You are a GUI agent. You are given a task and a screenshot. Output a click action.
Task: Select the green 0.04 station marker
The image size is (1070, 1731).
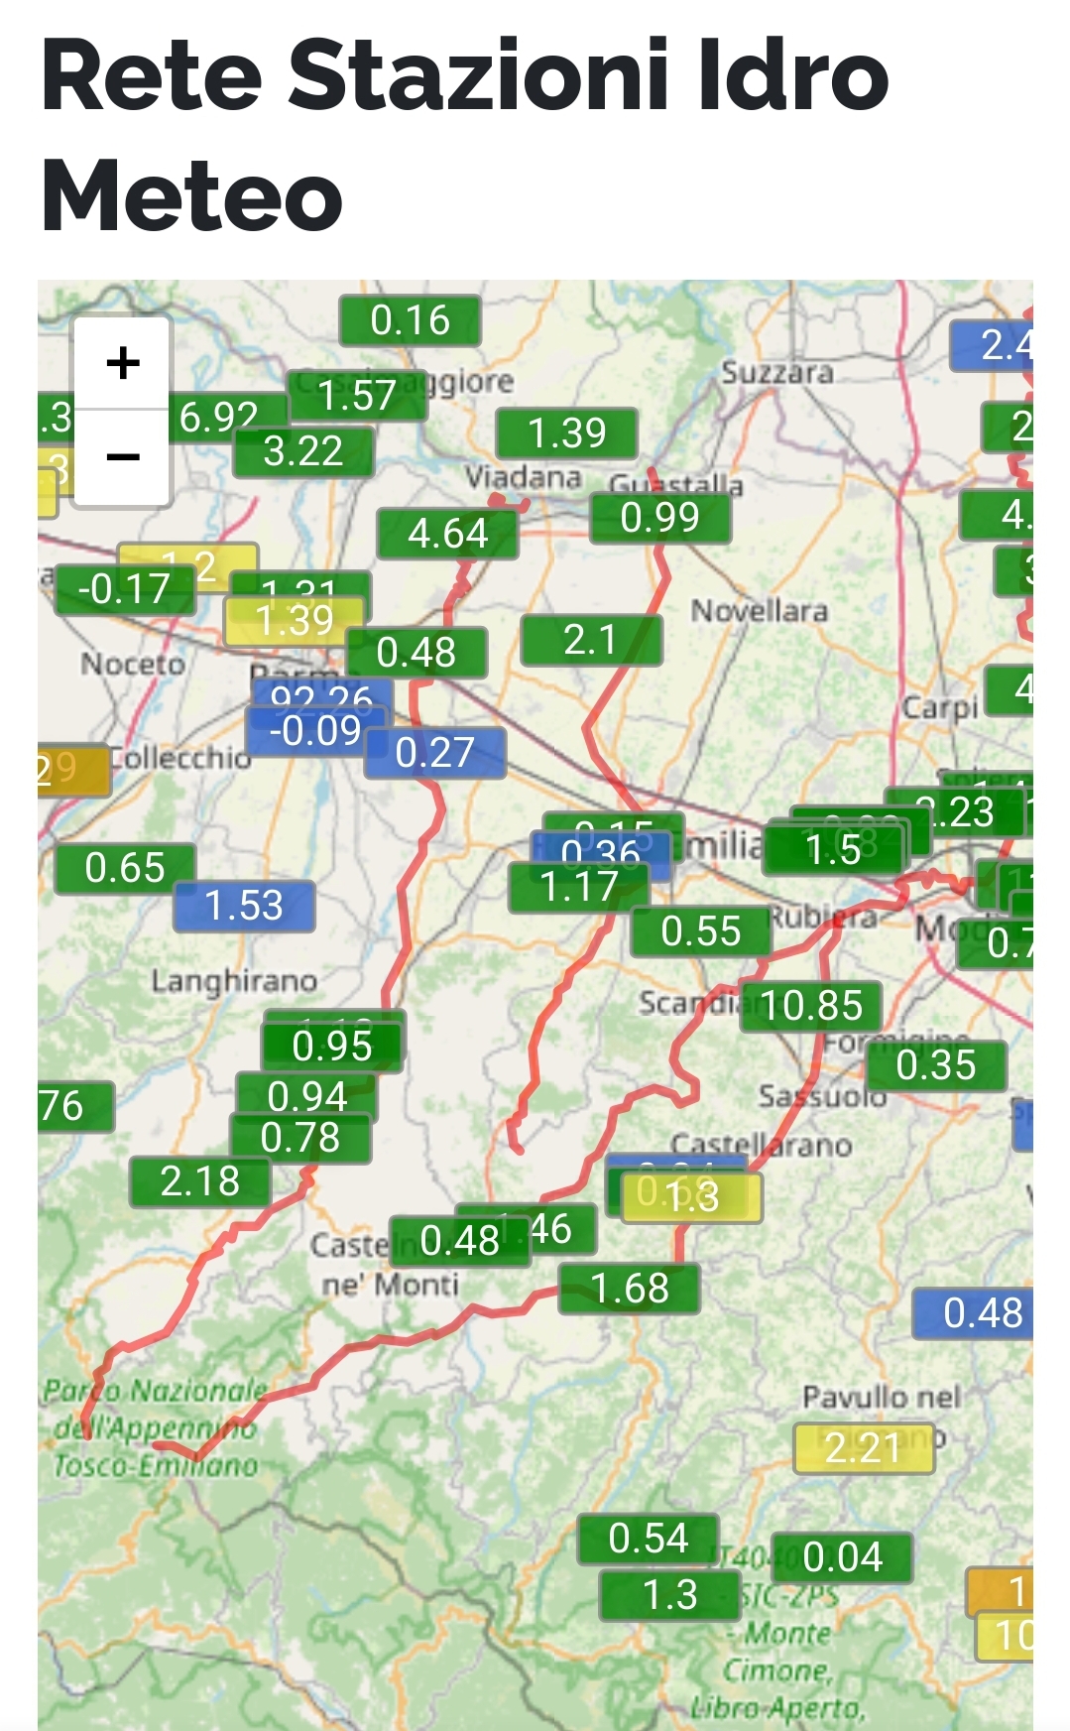pos(842,1557)
